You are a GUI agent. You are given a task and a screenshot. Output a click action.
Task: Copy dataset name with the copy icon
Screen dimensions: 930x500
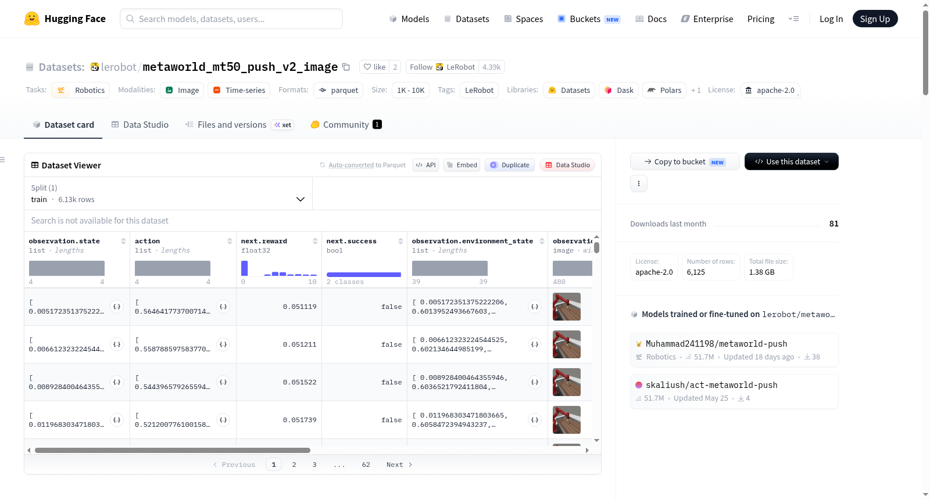(x=346, y=67)
